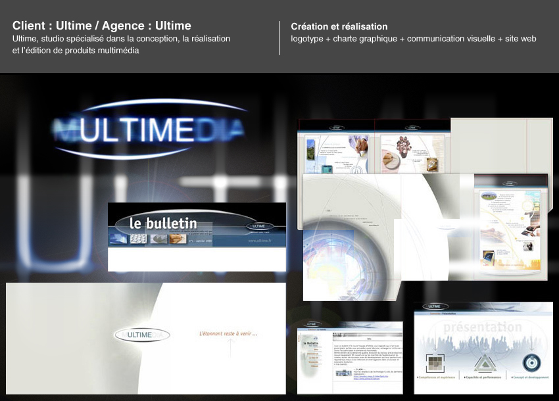This screenshot has height=401, width=559.
Task: Select the white pattern thumbnail in the bulletin banner
Action: point(138,239)
